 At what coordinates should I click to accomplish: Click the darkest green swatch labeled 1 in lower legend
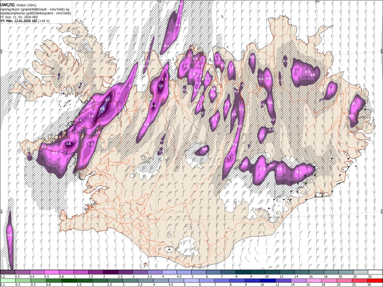pyautogui.click(x=69, y=280)
